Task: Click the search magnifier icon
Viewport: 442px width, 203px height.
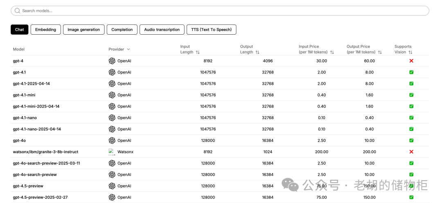Action: tap(18, 11)
